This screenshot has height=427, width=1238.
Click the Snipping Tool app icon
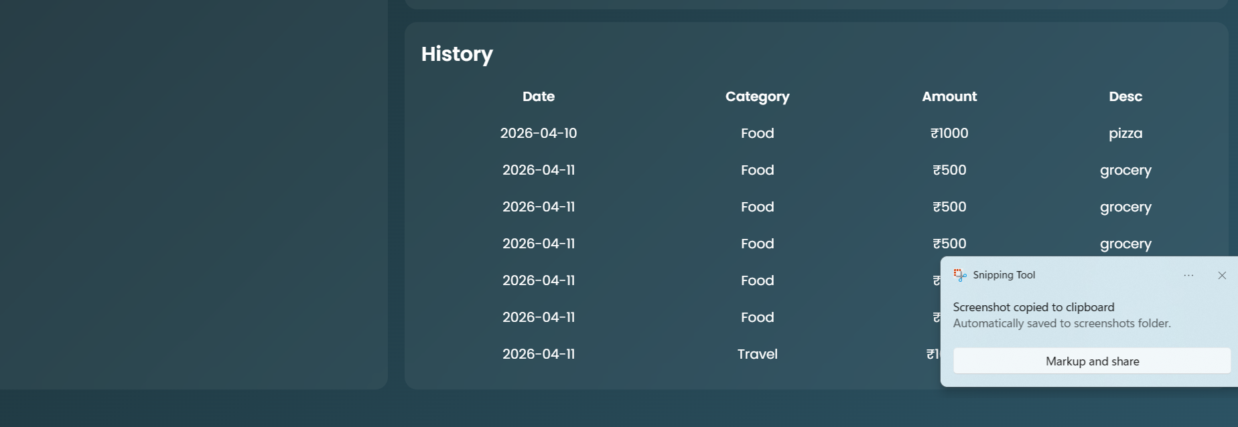(x=960, y=275)
